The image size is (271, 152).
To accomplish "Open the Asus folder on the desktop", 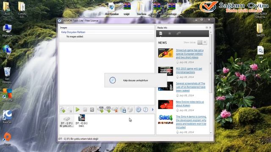I will tap(7, 8).
